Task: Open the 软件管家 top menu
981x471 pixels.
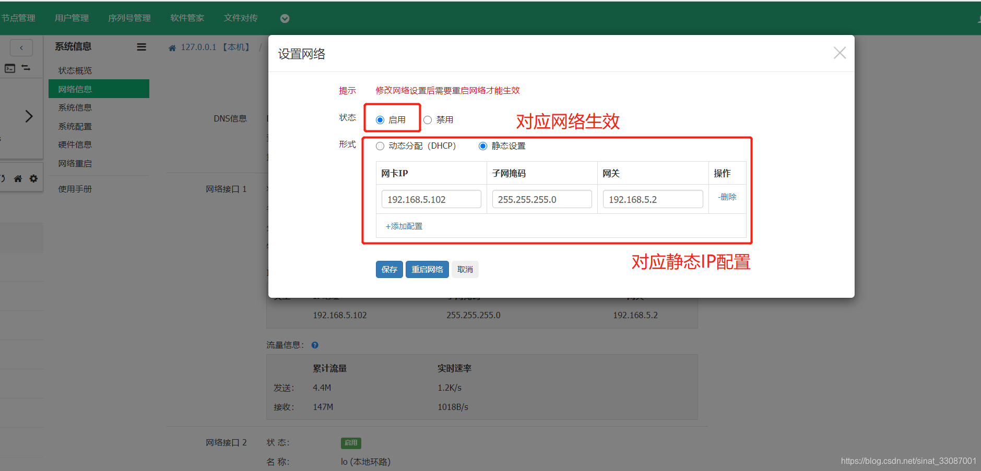Action: click(x=187, y=18)
